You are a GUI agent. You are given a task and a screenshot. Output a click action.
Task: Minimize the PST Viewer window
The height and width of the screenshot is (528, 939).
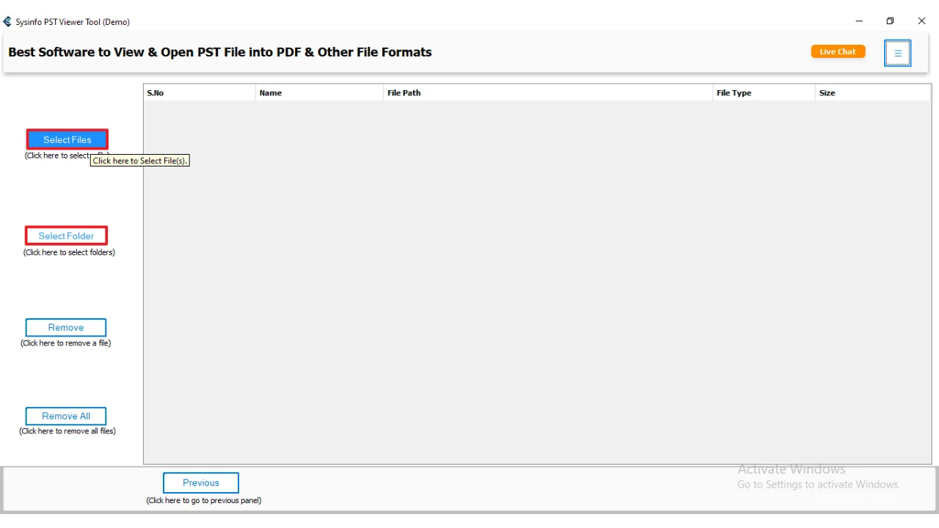click(x=859, y=21)
